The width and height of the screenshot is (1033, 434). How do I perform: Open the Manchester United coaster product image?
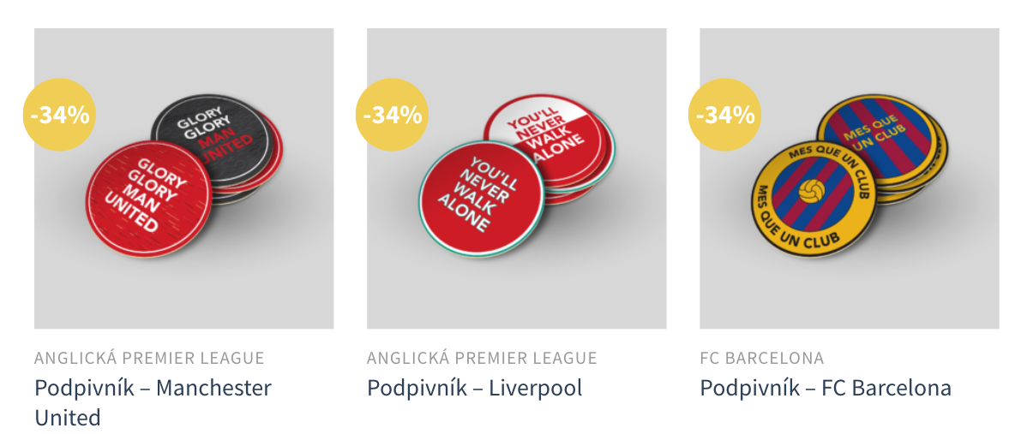coord(184,178)
